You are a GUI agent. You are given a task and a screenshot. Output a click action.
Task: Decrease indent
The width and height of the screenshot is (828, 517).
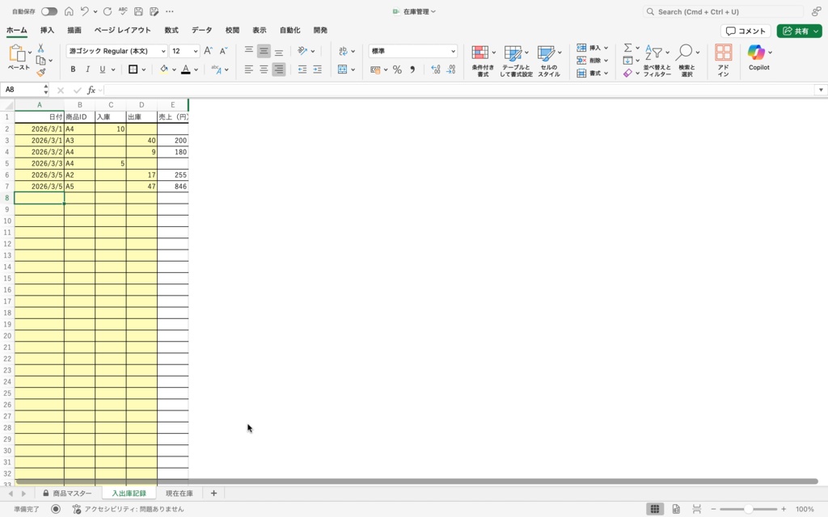(x=302, y=69)
